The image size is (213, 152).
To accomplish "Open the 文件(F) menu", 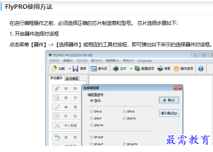I will tap(54, 61).
